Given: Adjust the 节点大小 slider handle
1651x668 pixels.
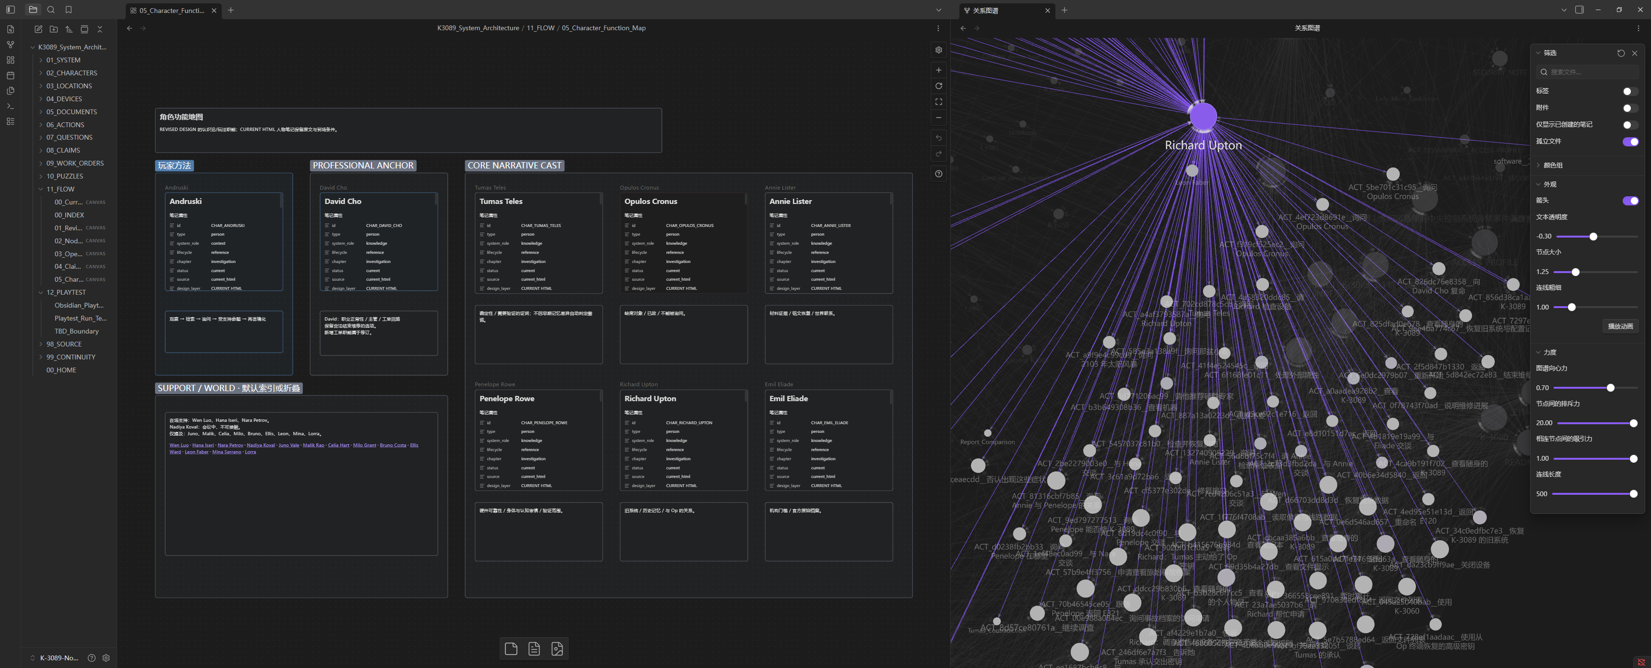Looking at the screenshot, I should (1575, 273).
